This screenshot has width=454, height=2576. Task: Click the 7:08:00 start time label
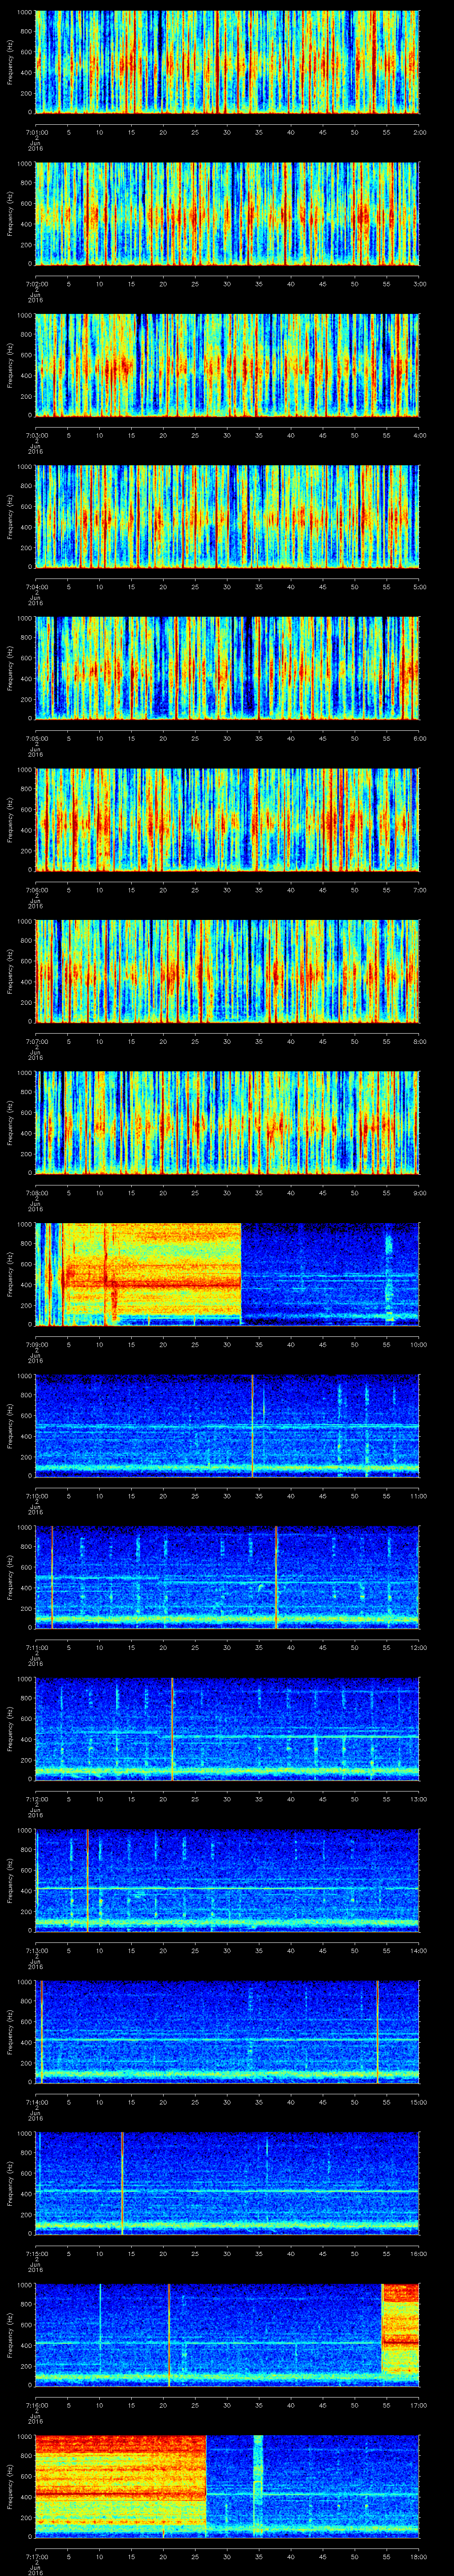click(36, 1193)
